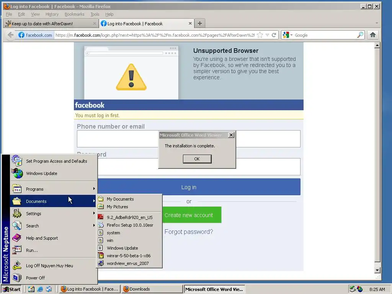Switch to Log into Facebook taskbar button

90,289
